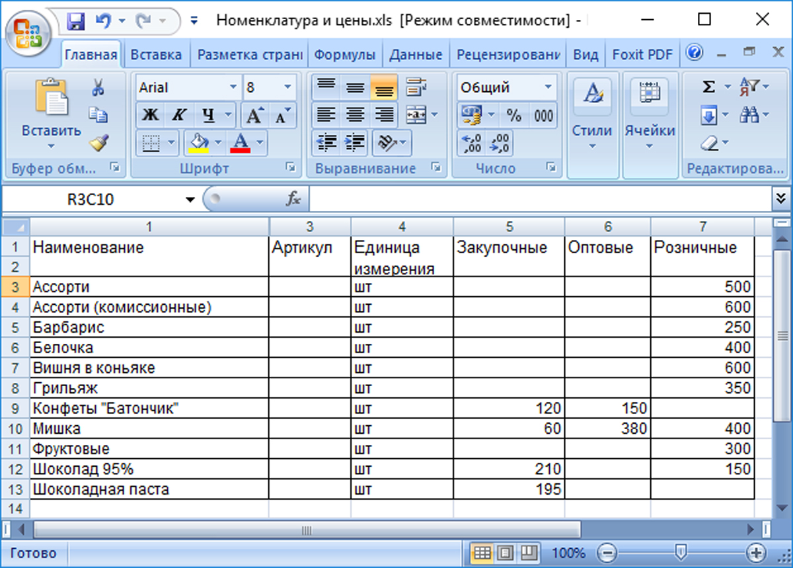Open the Формулы tab
This screenshot has width=793, height=568.
click(x=344, y=54)
